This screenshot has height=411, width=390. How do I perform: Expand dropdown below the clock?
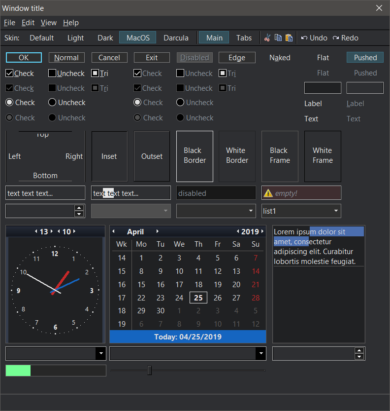pyautogui.click(x=101, y=353)
